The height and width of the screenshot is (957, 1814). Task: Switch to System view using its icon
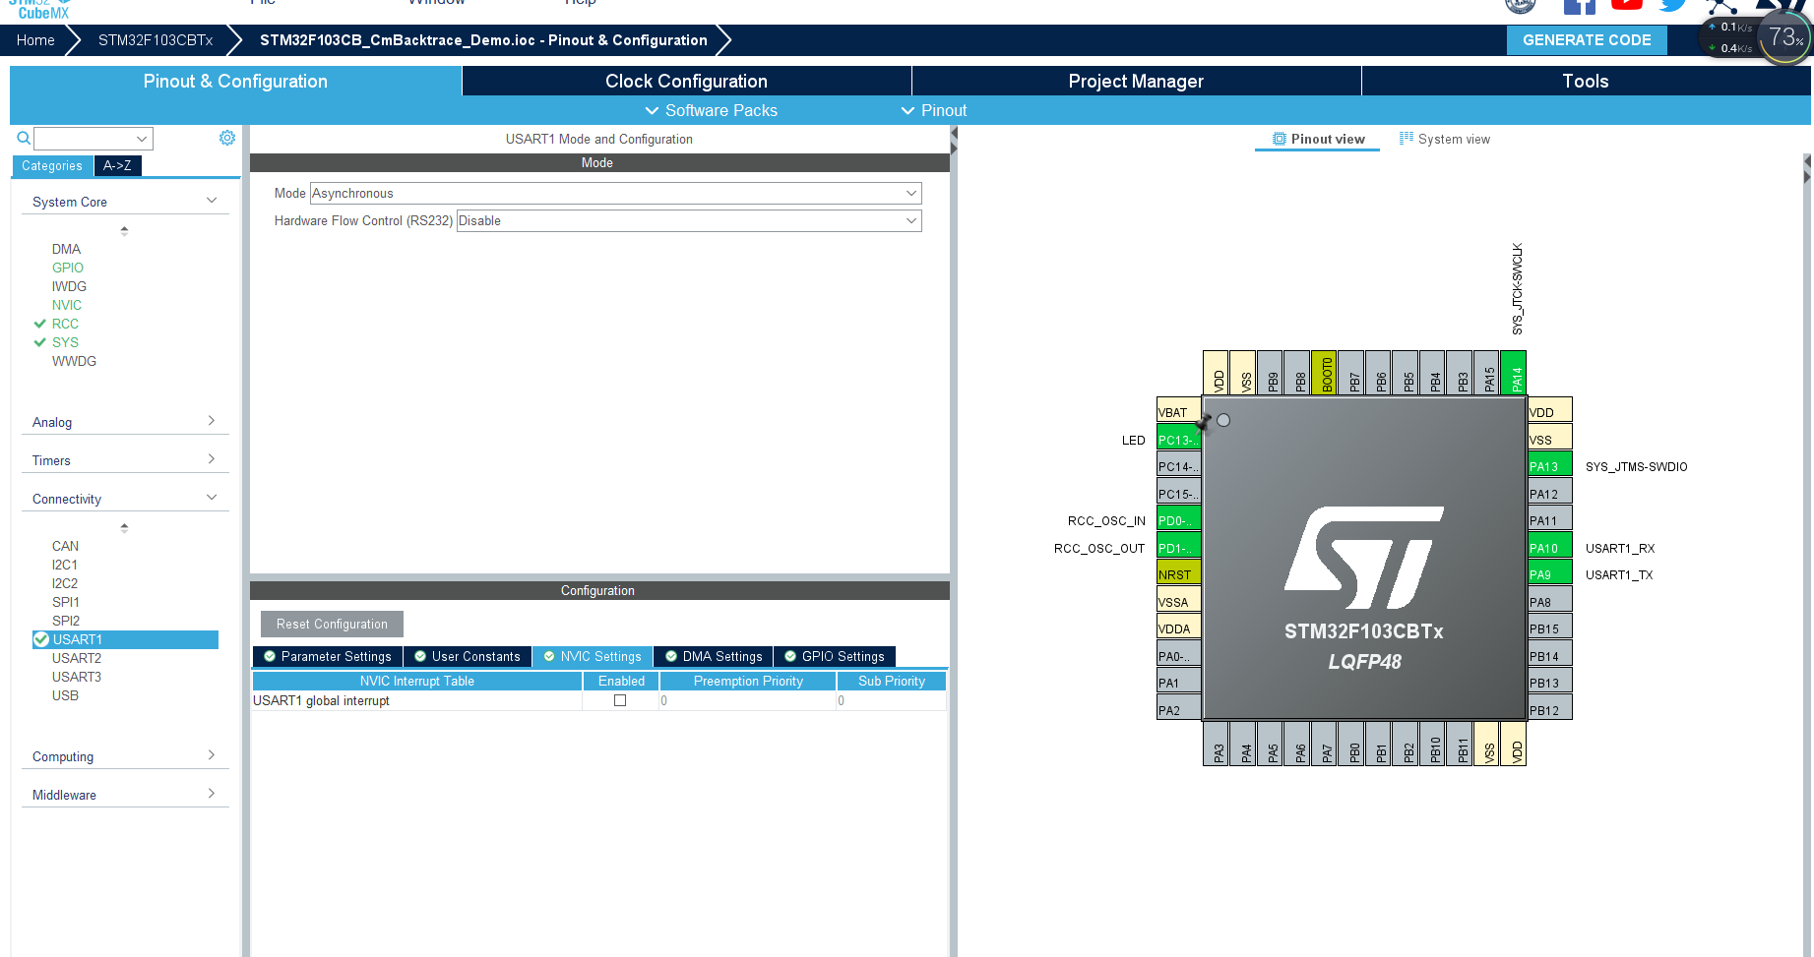point(1407,139)
